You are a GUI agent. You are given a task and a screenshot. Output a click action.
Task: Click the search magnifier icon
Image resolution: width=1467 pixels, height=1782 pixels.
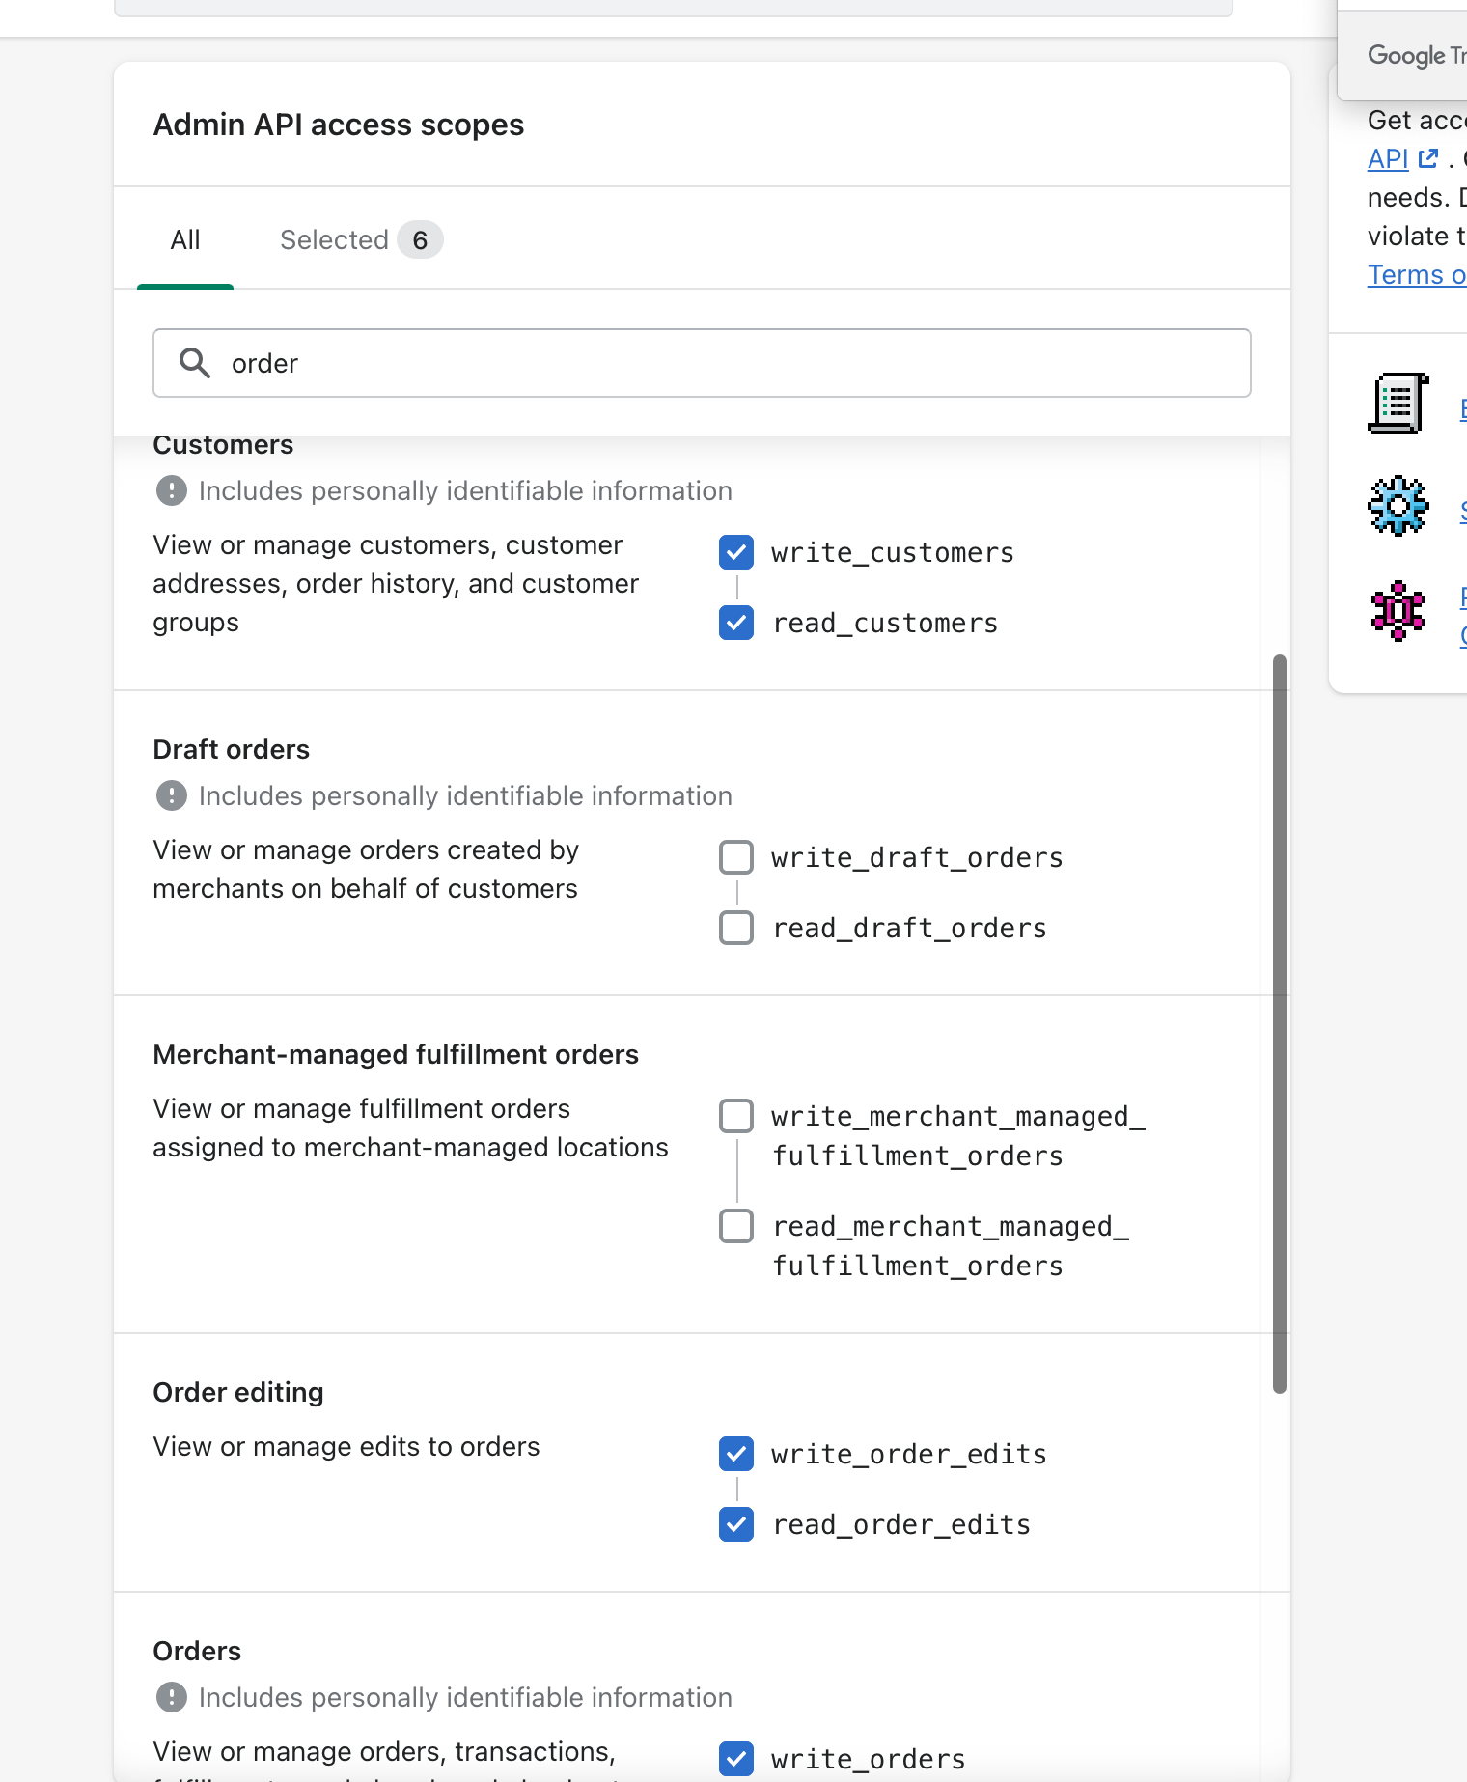pos(195,363)
